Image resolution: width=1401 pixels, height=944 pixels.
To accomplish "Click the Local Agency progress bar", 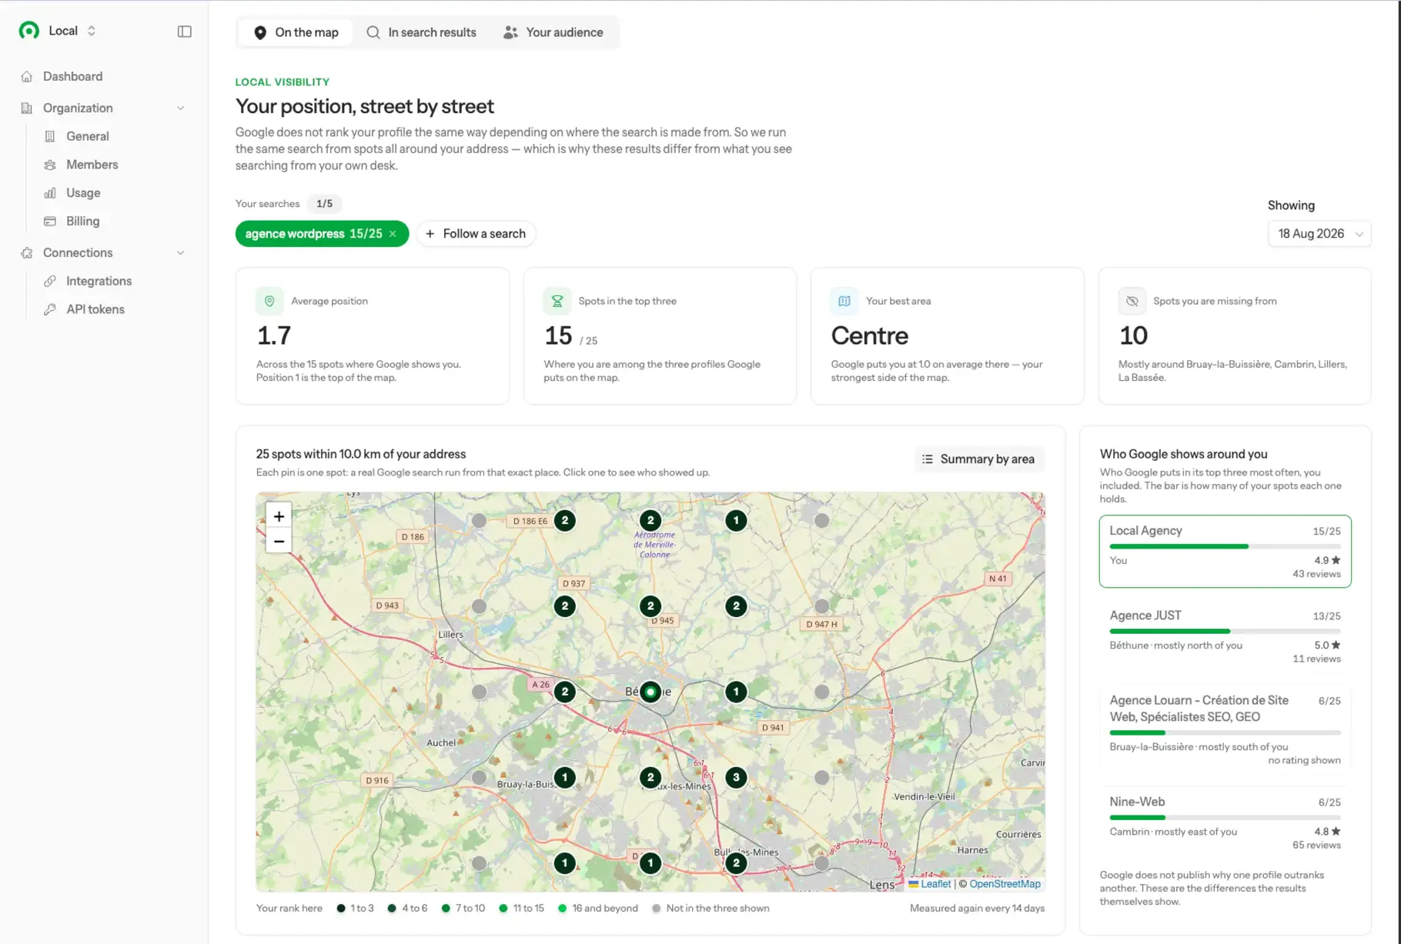I will coord(1225,546).
